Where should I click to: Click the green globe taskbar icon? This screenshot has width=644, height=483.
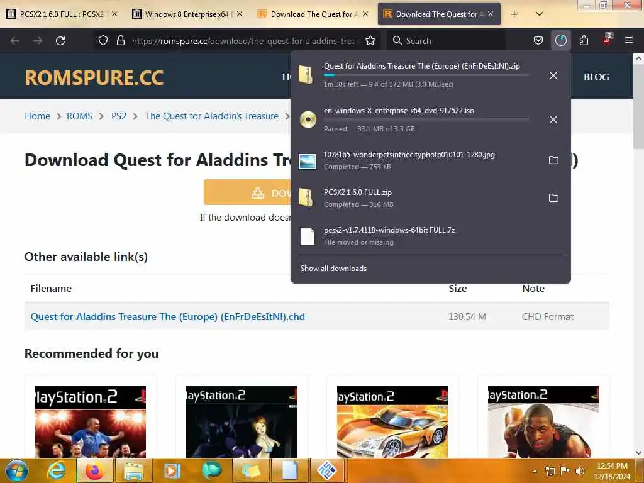211,470
